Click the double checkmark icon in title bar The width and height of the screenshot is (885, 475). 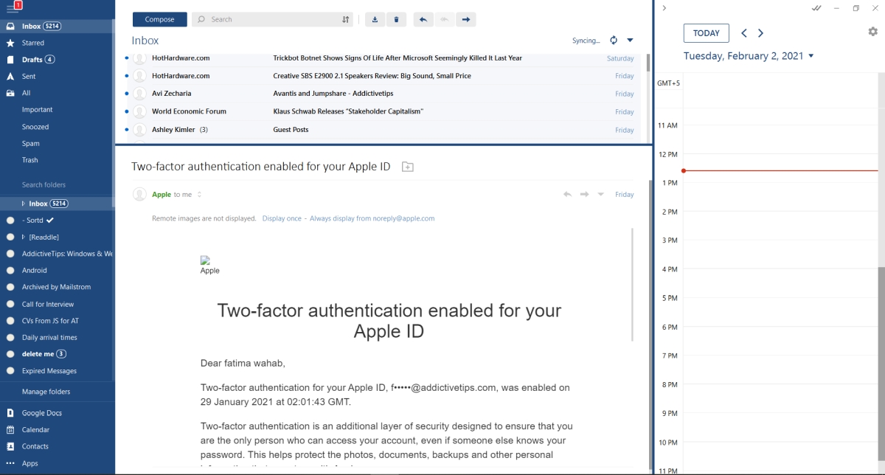point(816,8)
